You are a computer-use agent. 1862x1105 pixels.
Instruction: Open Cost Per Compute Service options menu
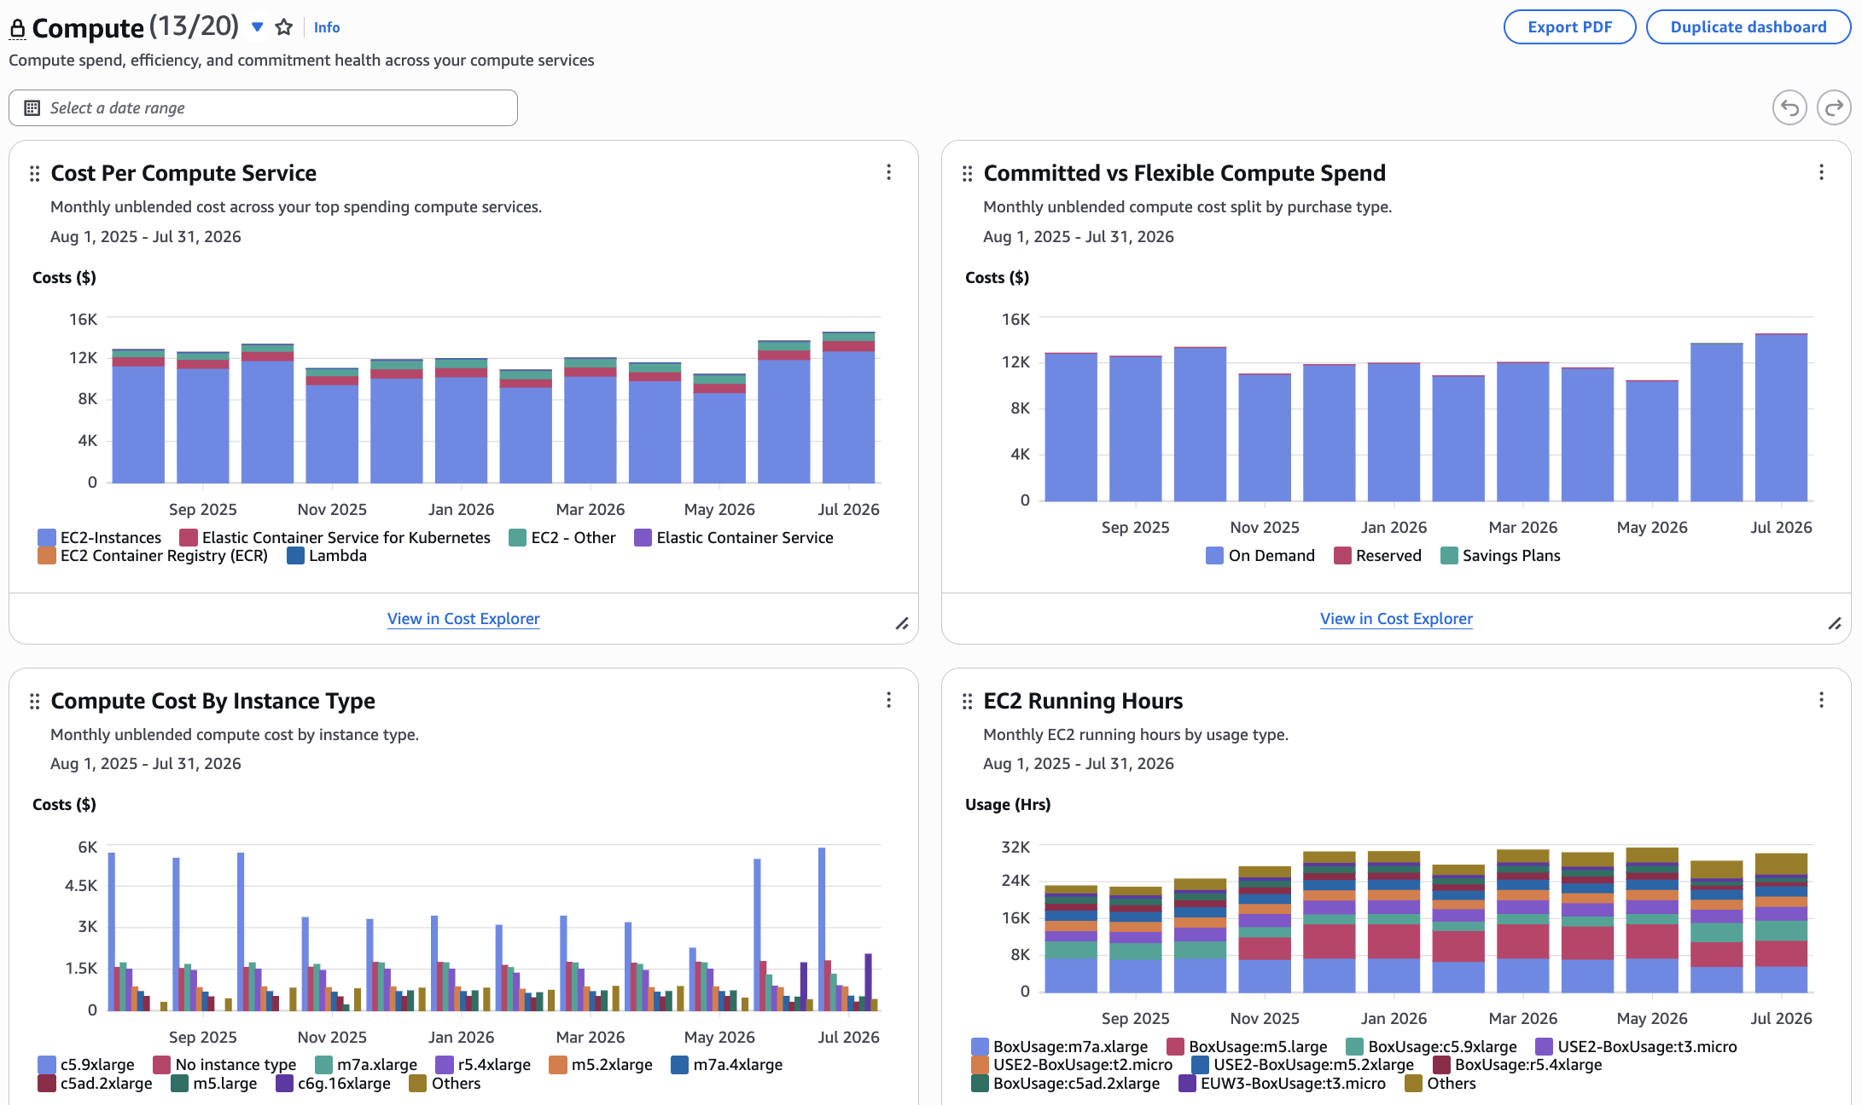tap(888, 172)
